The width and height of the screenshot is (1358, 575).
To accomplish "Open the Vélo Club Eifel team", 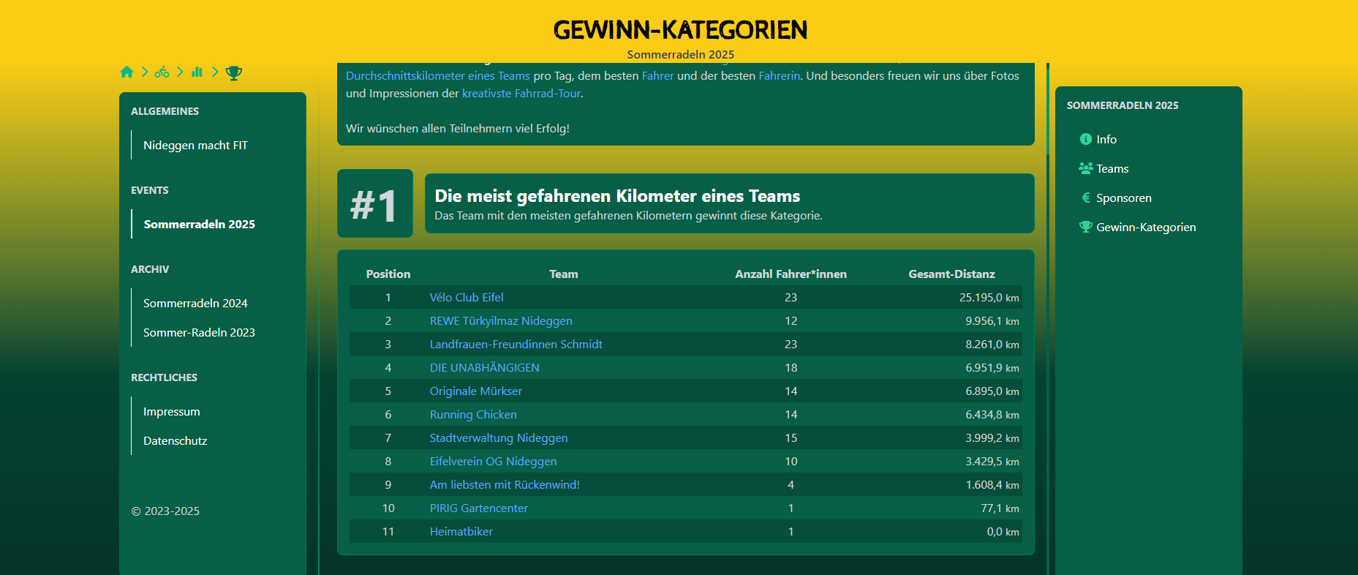I will 467,297.
